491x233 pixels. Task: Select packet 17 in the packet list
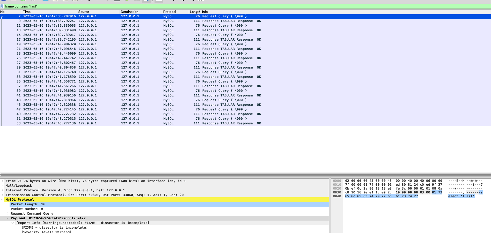coord(245,40)
